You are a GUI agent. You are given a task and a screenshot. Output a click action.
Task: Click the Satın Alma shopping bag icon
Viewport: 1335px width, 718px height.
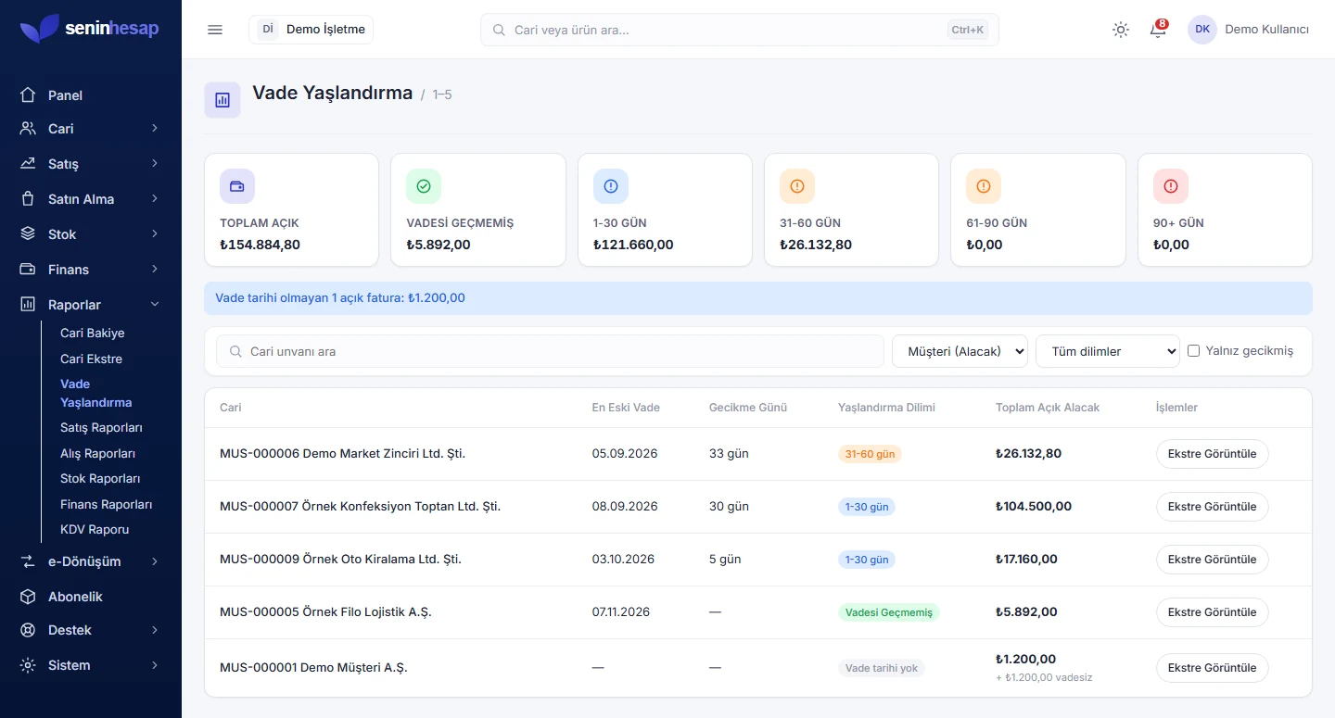pos(28,199)
